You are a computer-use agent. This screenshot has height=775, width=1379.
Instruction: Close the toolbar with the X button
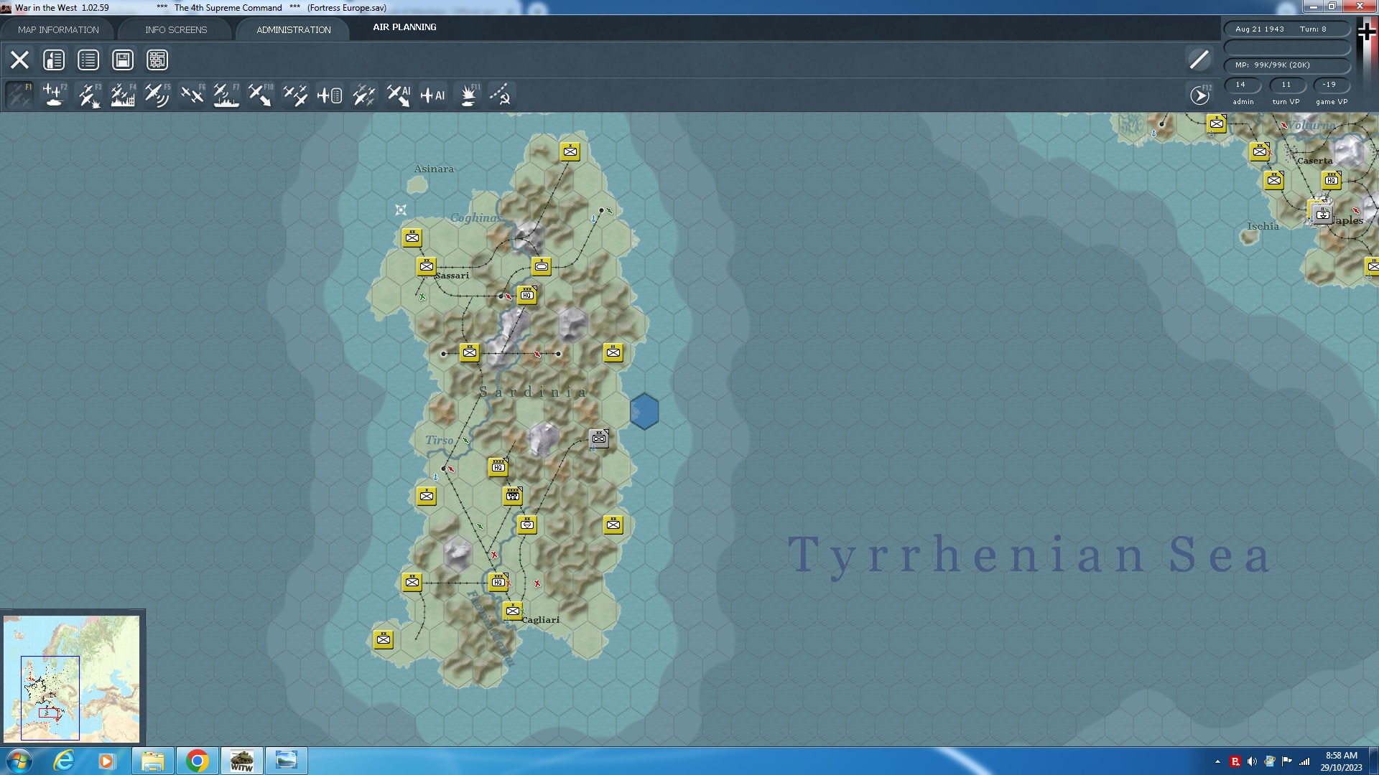pos(19,60)
